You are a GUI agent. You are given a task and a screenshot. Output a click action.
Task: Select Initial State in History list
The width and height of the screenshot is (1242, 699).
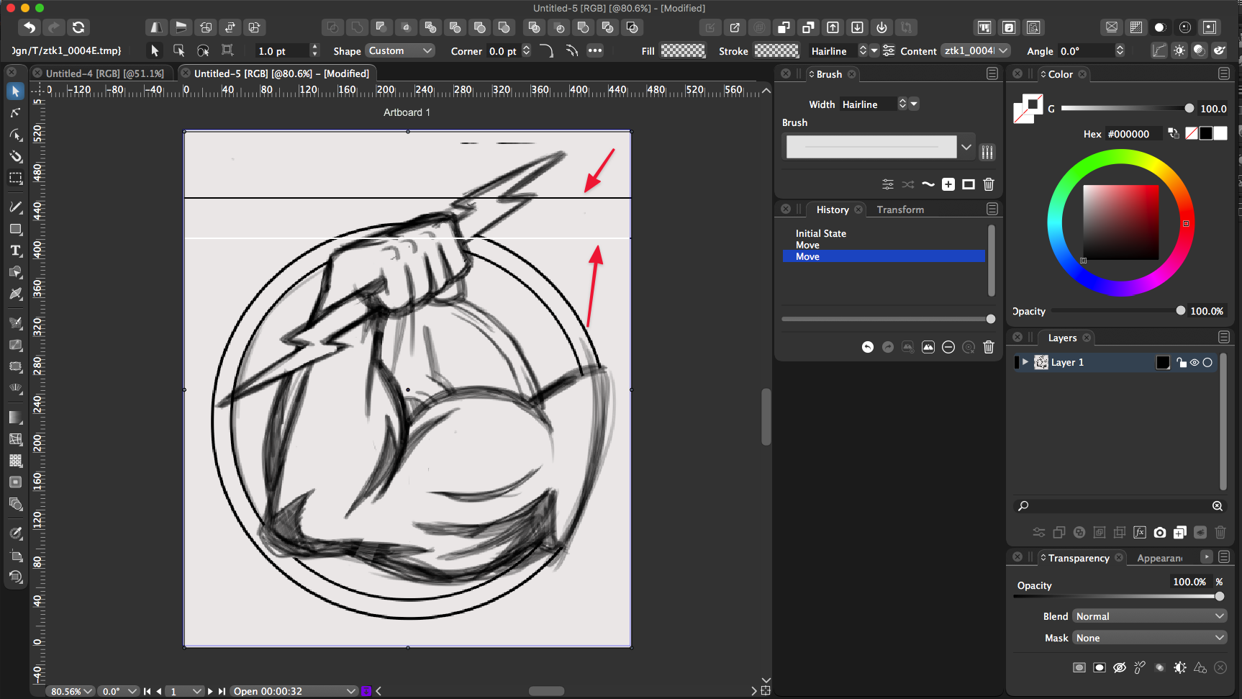(x=820, y=233)
